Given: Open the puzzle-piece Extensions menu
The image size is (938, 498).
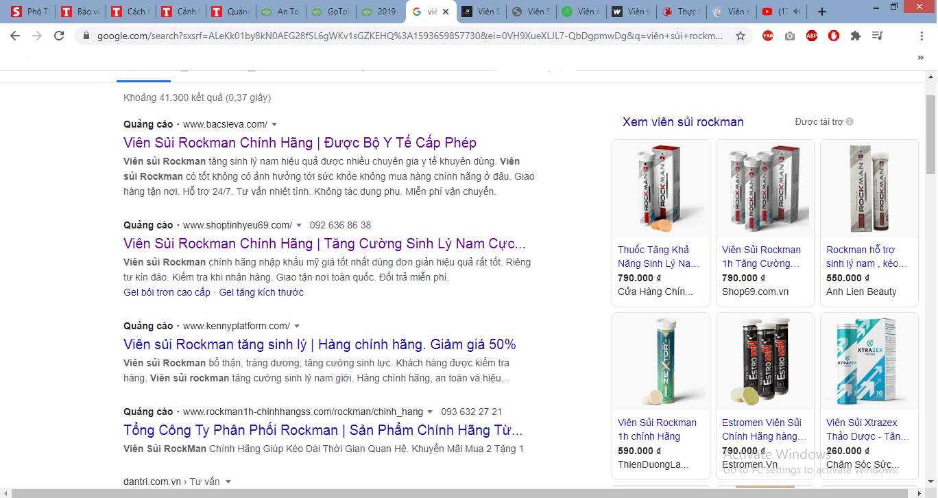Looking at the screenshot, I should 856,36.
